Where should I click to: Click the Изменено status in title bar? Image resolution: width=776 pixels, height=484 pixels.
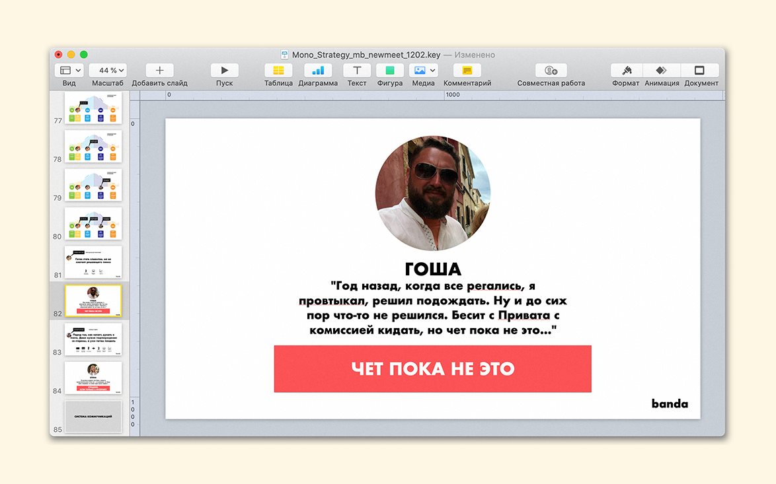tap(475, 54)
